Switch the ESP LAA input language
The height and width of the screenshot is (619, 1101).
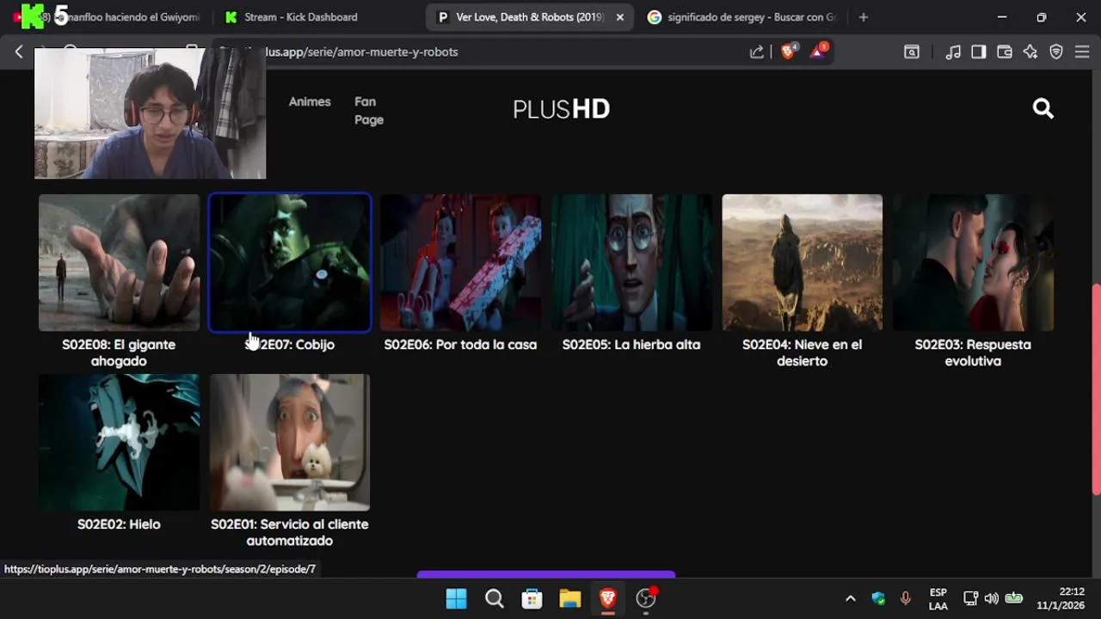[938, 599]
